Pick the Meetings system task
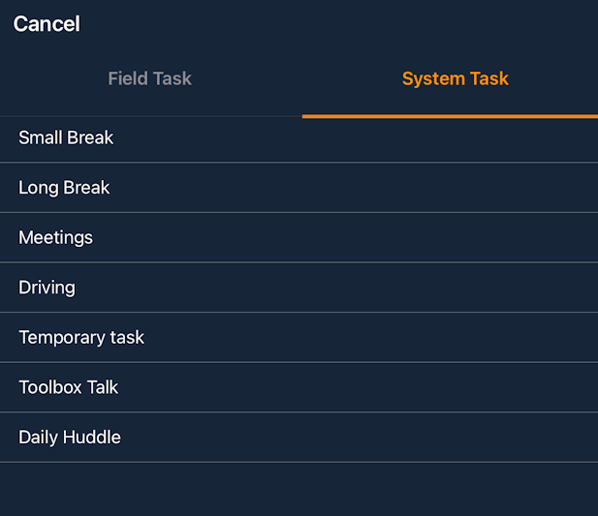The width and height of the screenshot is (598, 516). pyautogui.click(x=56, y=238)
